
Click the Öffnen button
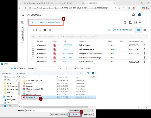click(75, 114)
